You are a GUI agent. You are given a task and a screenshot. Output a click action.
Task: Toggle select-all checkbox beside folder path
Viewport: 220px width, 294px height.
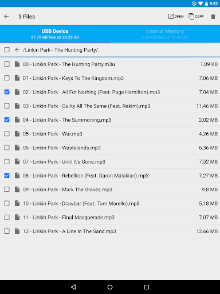pyautogui.click(x=7, y=50)
